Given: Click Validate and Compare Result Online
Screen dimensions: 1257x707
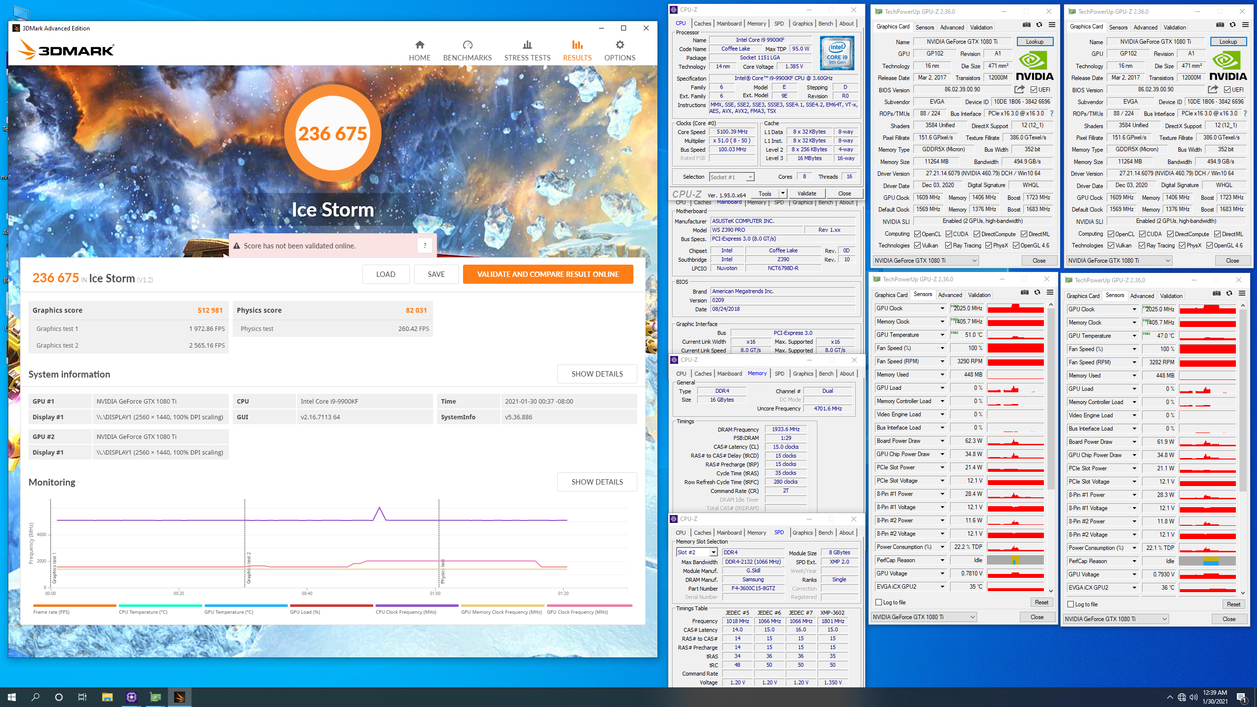Looking at the screenshot, I should click(x=548, y=274).
